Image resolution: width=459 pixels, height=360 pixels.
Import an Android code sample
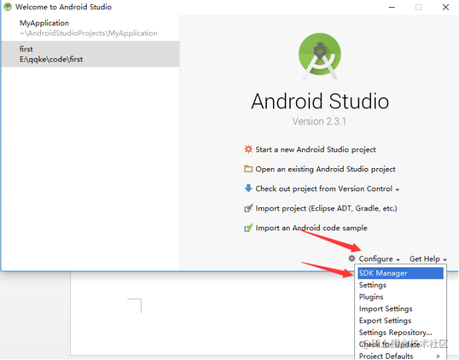pyautogui.click(x=311, y=228)
